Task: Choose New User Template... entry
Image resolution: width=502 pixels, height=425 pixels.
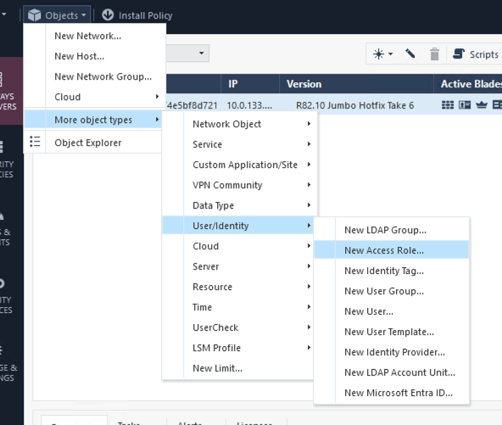Action: click(391, 332)
